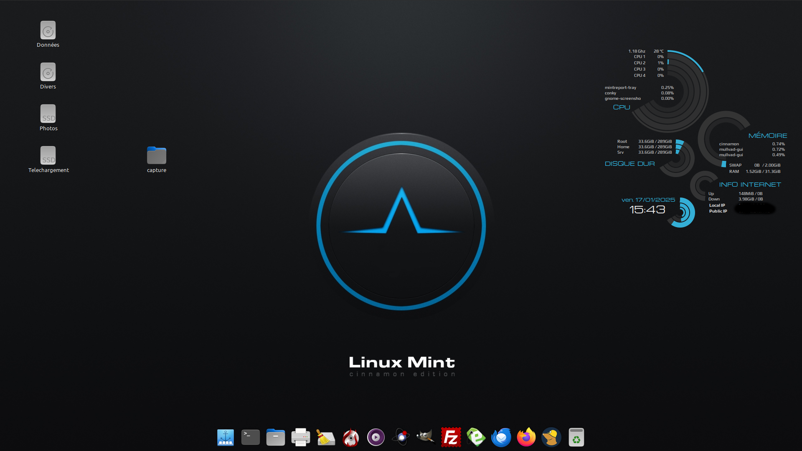
Task: Select the Telechargement SSD desktop icon
Action: [48, 156]
